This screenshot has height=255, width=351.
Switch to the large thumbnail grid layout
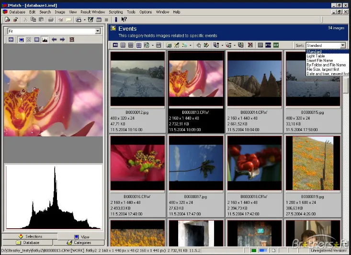pos(139,45)
